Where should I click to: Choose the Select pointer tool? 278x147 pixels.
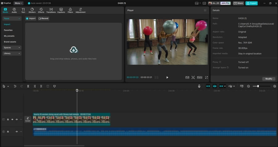4,86
